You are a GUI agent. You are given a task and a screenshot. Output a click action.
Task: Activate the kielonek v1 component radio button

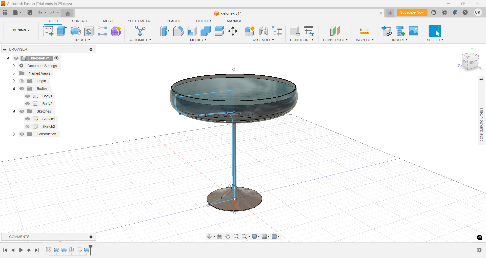coord(56,58)
